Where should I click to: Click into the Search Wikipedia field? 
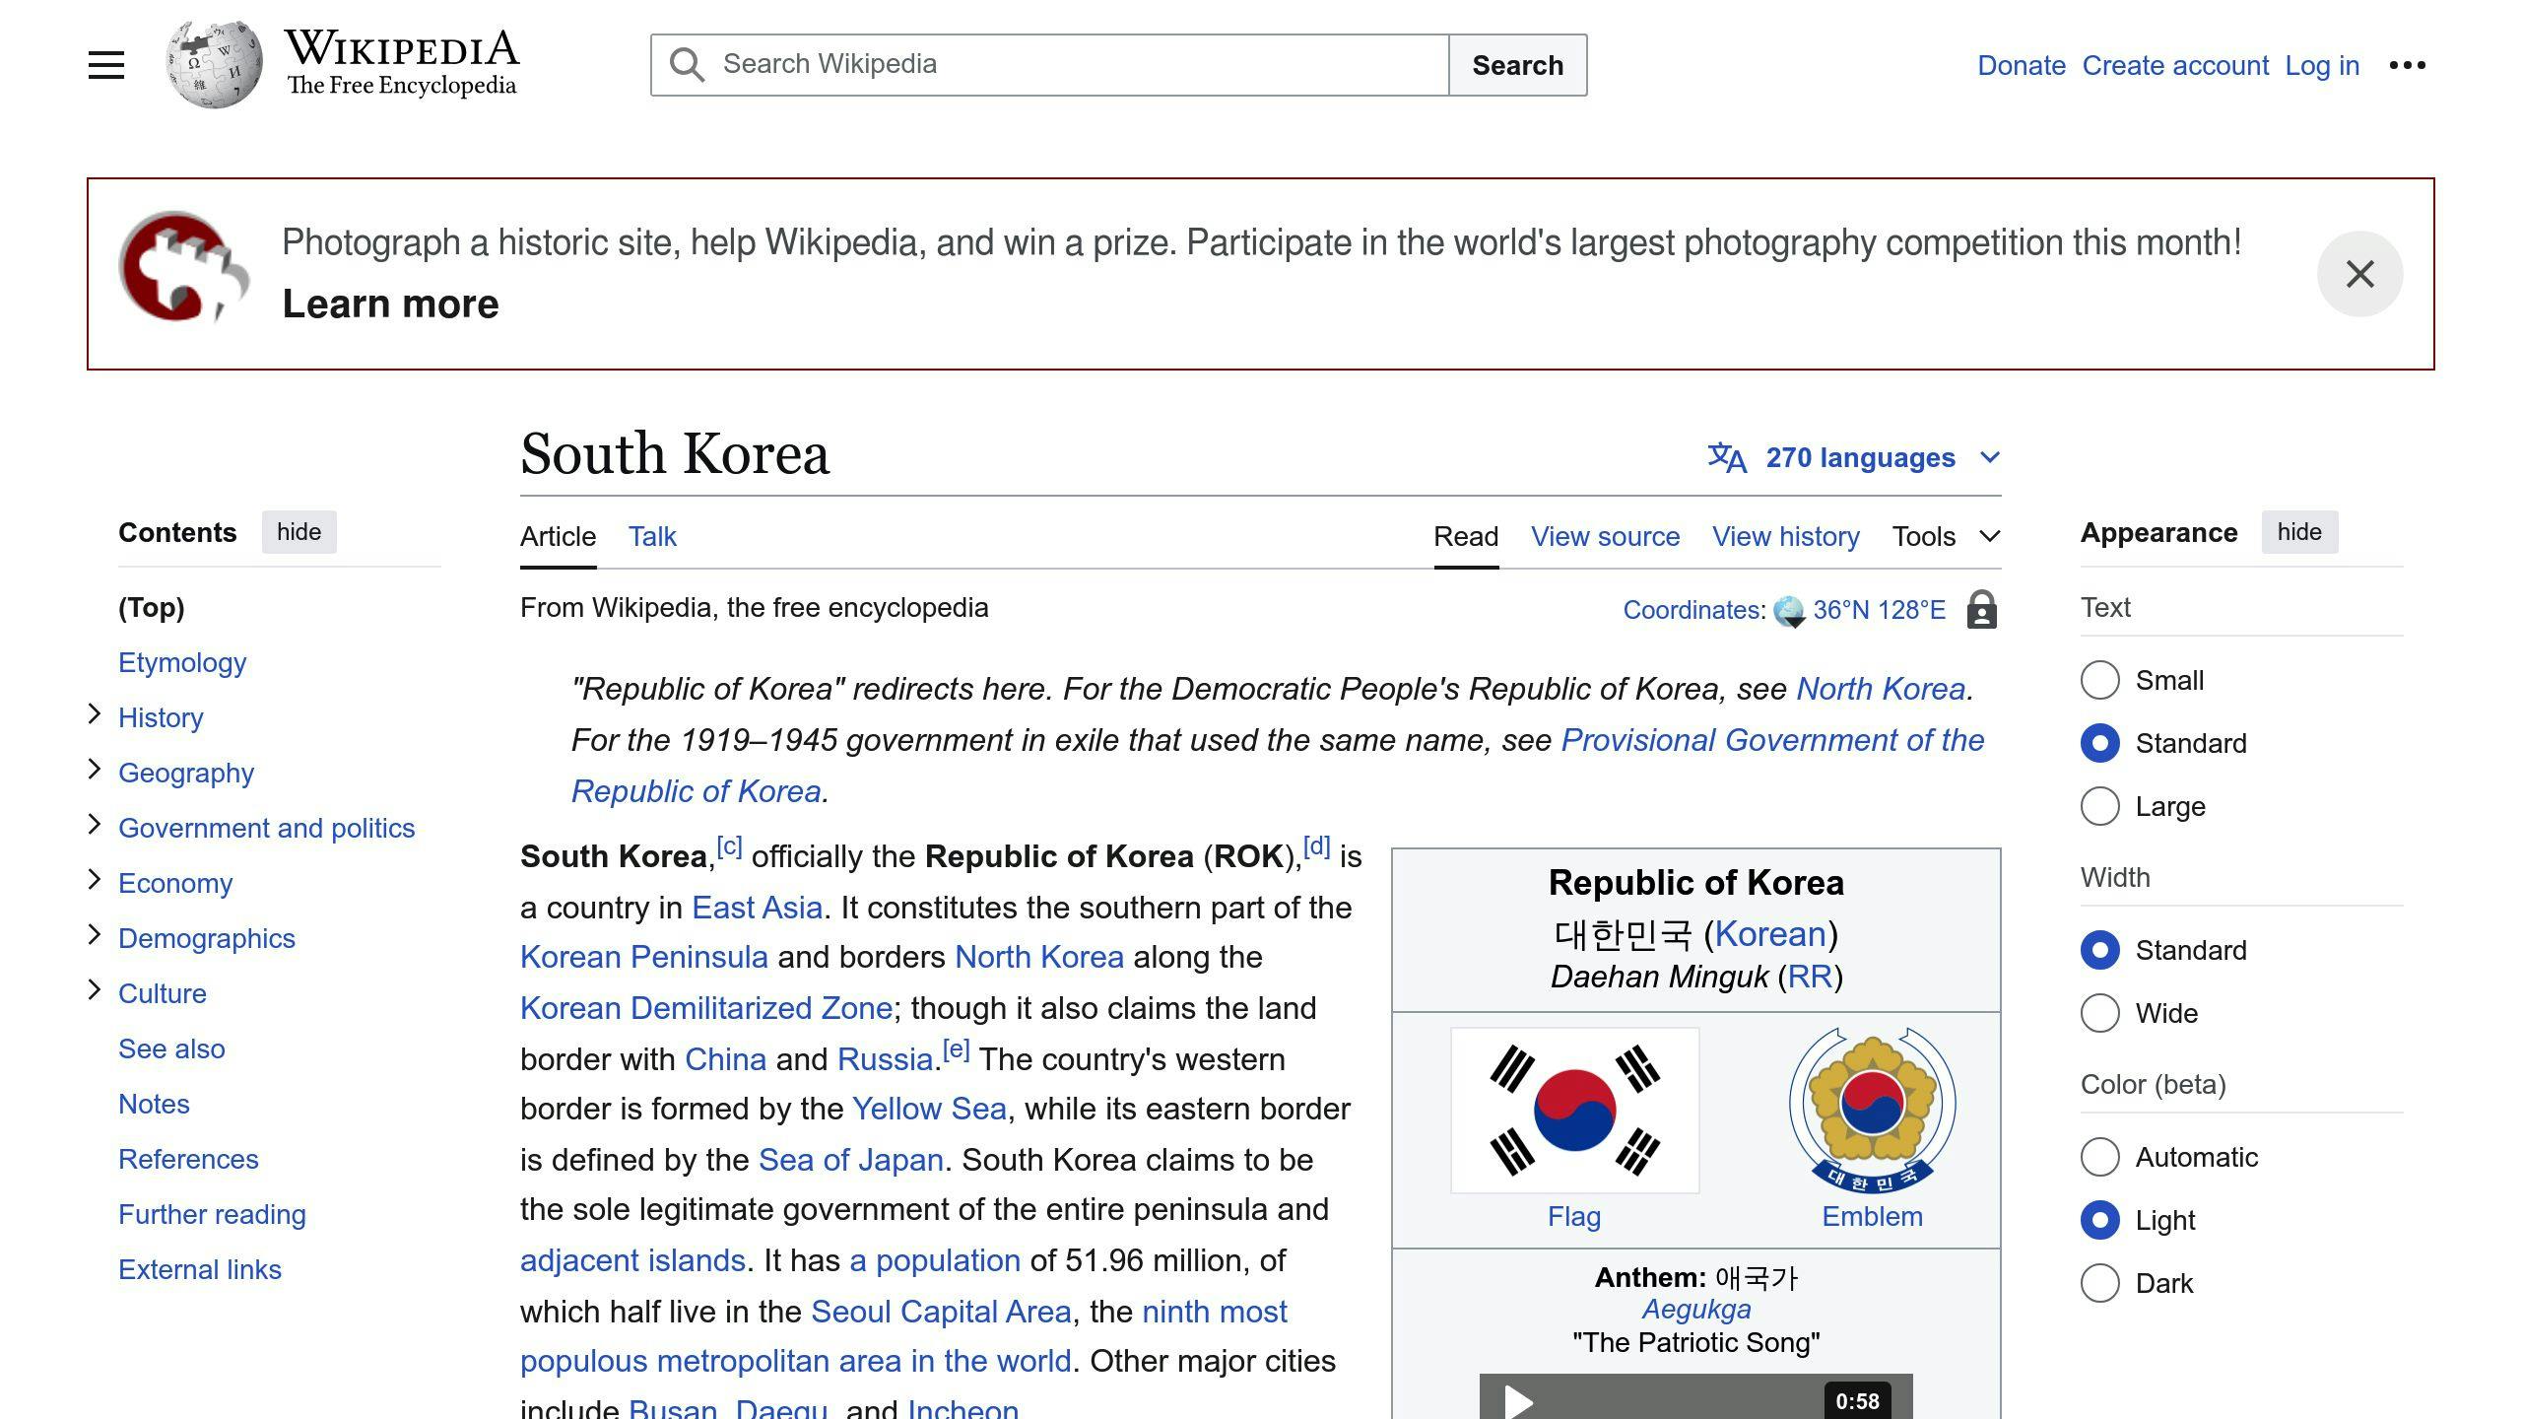[x=1049, y=65]
